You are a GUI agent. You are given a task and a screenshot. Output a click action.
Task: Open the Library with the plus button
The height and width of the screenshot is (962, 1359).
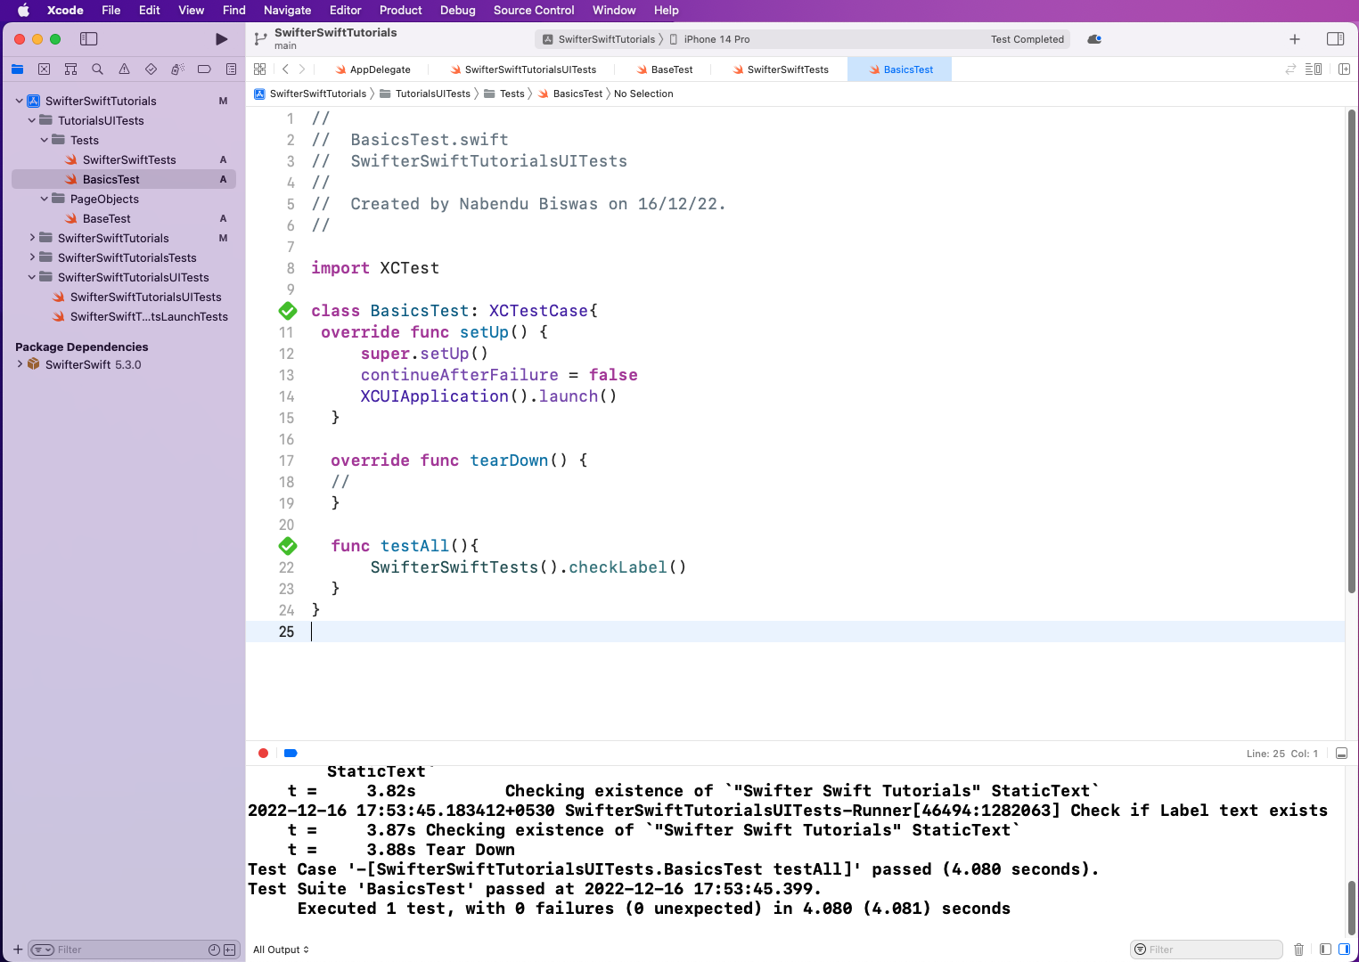pyautogui.click(x=1295, y=39)
